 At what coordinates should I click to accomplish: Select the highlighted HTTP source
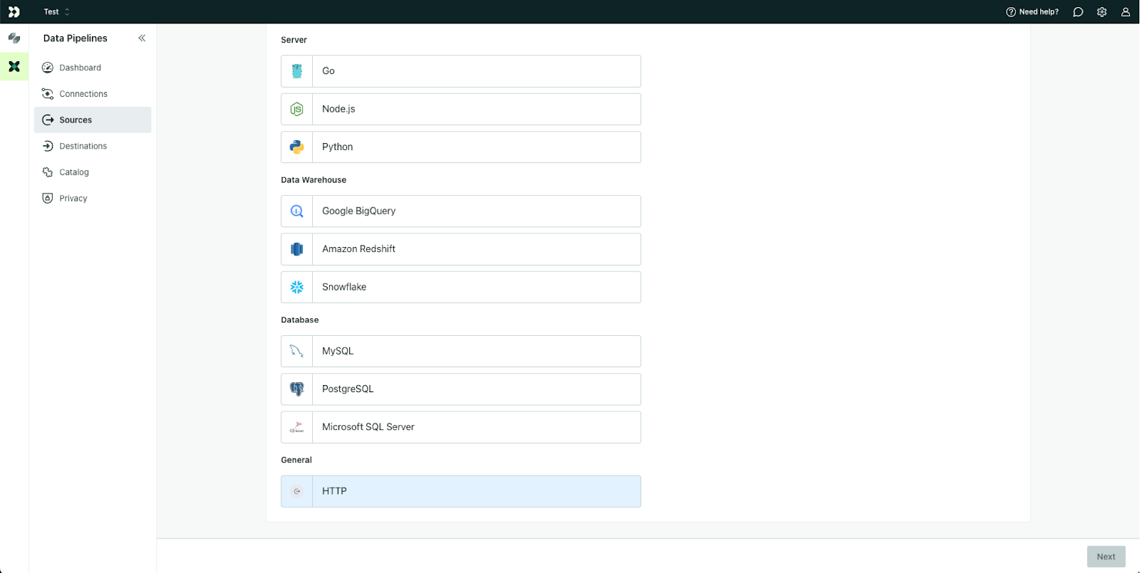(461, 491)
